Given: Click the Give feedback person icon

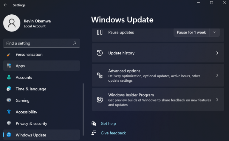Looking at the screenshot, I should tap(94, 133).
